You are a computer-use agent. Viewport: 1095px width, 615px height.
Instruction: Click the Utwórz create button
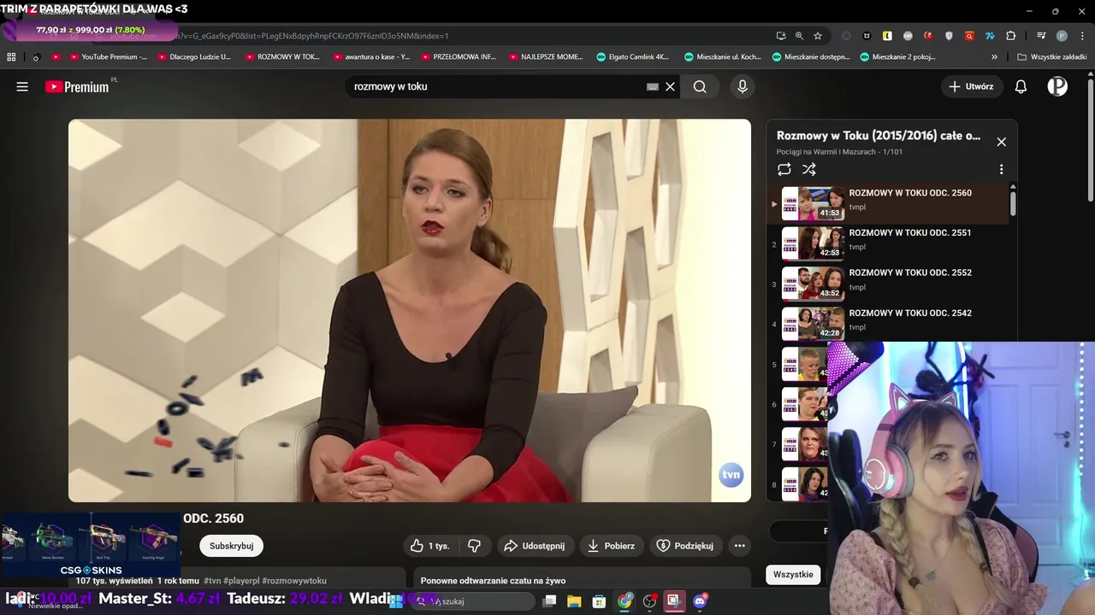(x=972, y=86)
